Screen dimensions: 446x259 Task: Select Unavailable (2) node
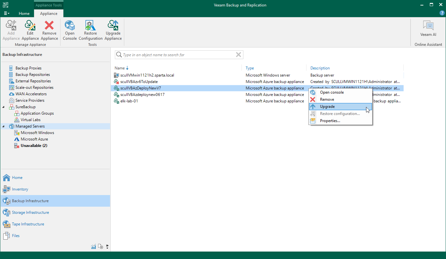tap(34, 146)
